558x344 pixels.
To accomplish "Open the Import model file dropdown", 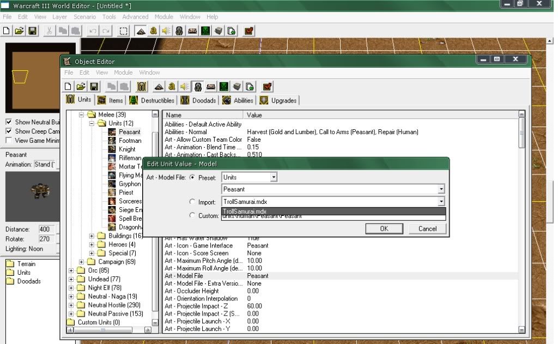I will point(441,202).
